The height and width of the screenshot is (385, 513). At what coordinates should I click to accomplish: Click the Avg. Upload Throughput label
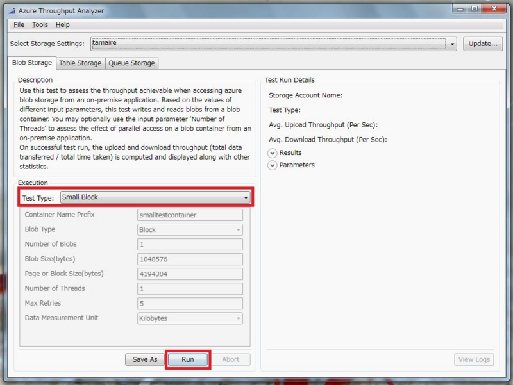[x=323, y=125]
